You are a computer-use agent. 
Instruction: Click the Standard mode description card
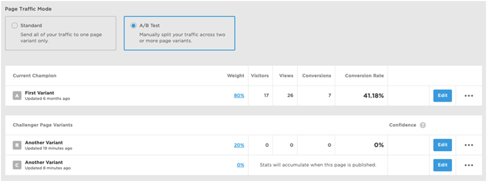(61, 33)
